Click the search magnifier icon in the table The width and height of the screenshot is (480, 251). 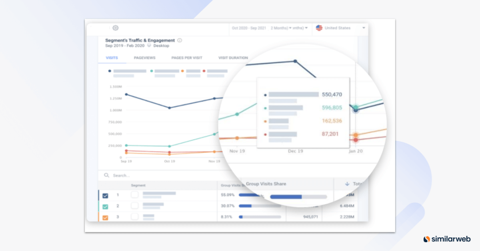106,175
